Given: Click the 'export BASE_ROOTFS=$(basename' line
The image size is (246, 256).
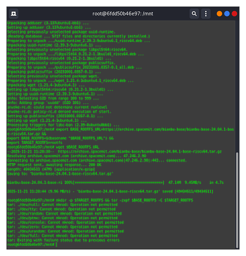Looking at the screenshot, I should pos(60,138).
